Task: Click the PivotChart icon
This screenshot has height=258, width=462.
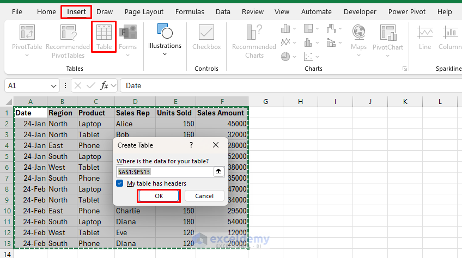Action: (388, 33)
